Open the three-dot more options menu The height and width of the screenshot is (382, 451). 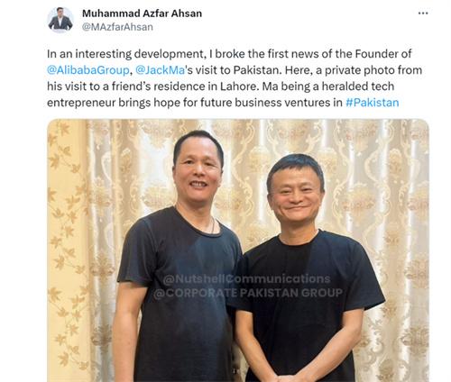pos(423,14)
